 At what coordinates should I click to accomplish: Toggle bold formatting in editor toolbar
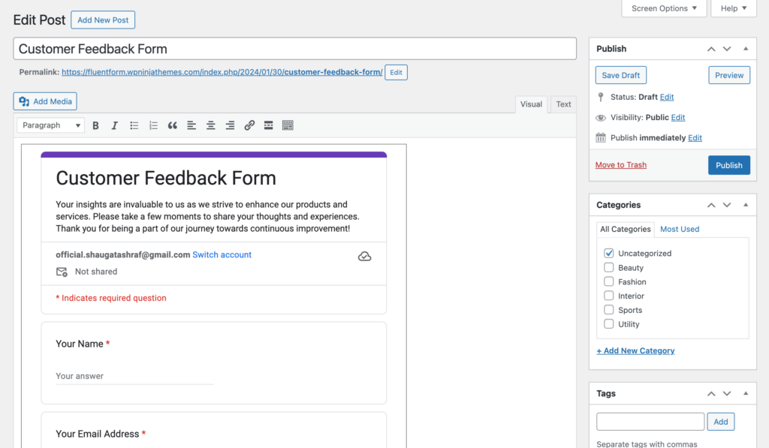95,125
